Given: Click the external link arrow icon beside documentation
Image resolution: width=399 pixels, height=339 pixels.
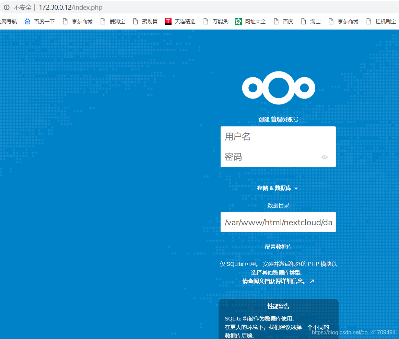Looking at the screenshot, I should (x=312, y=281).
